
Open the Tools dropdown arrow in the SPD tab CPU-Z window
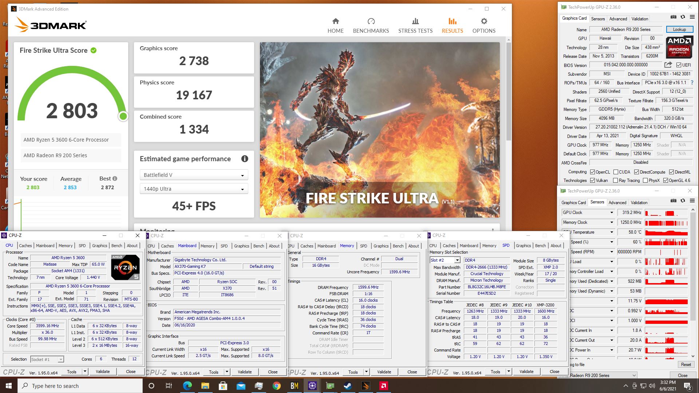click(509, 372)
